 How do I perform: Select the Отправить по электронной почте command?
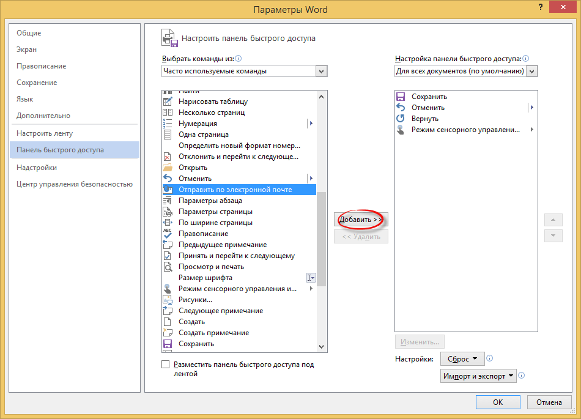[x=239, y=190]
